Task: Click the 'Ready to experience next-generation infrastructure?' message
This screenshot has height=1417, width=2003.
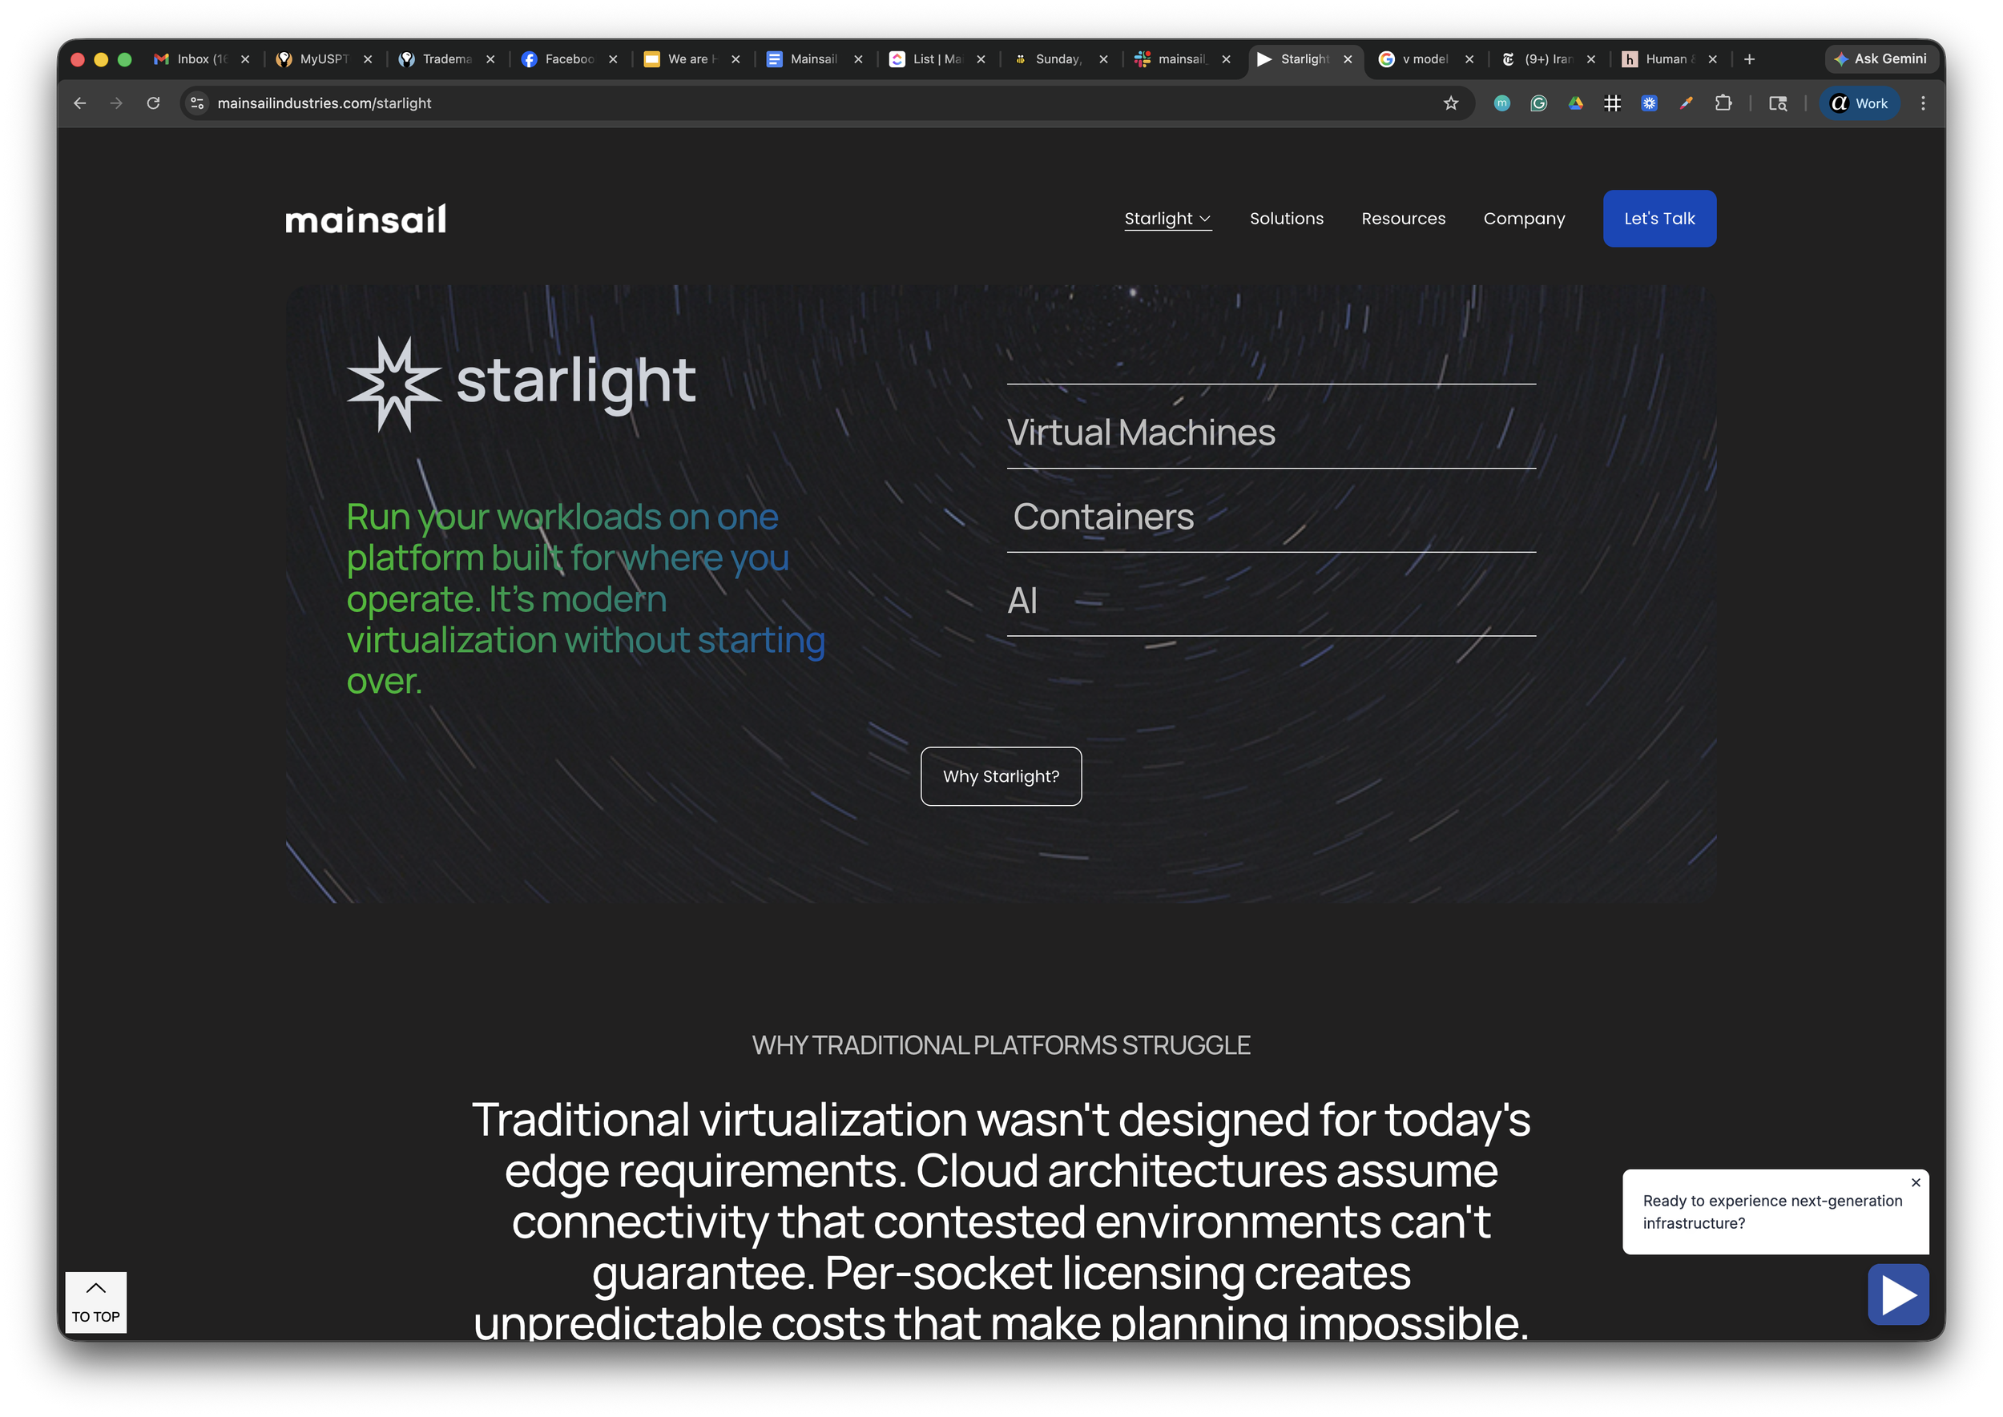Action: [1771, 1211]
